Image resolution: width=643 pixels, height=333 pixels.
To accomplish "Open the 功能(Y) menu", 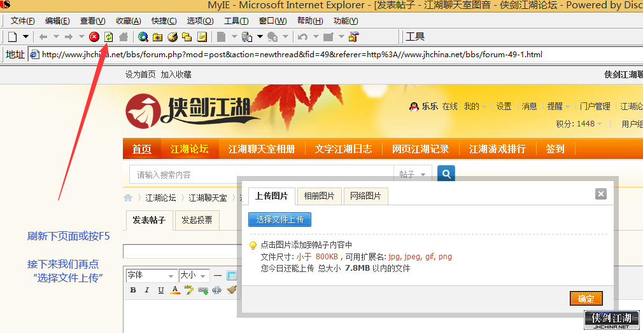I will tap(346, 21).
